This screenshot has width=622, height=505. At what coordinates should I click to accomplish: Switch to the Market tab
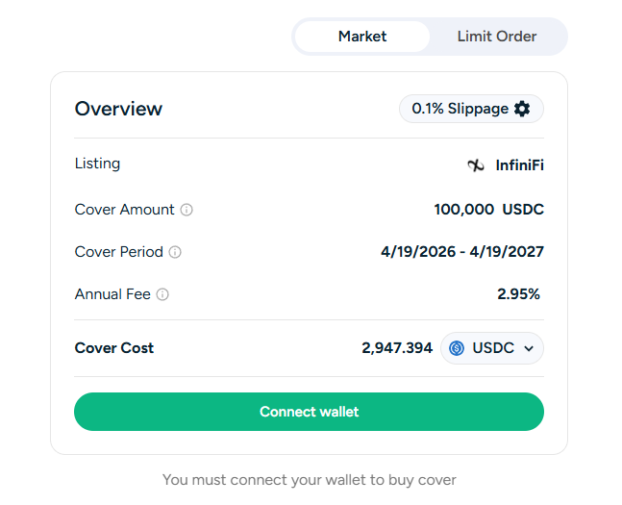(x=362, y=37)
